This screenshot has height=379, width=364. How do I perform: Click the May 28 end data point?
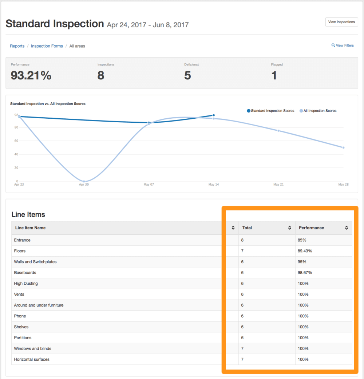pyautogui.click(x=343, y=147)
